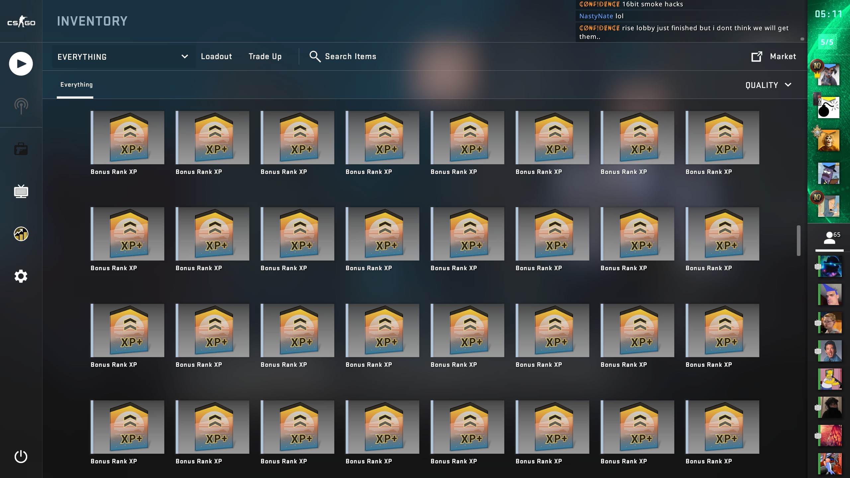Open the broadcast antenna sidebar icon

pyautogui.click(x=21, y=106)
